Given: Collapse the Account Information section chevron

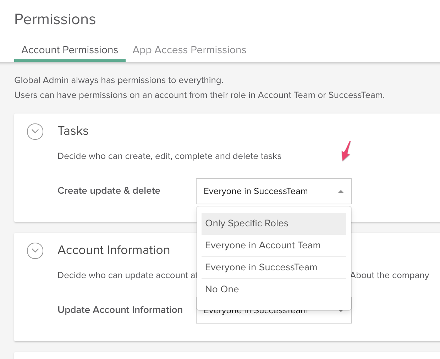Looking at the screenshot, I should (x=35, y=251).
